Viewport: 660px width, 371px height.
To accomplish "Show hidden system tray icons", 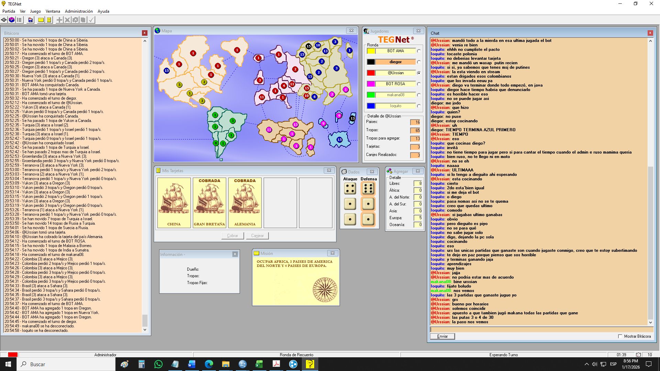I will coord(586,364).
